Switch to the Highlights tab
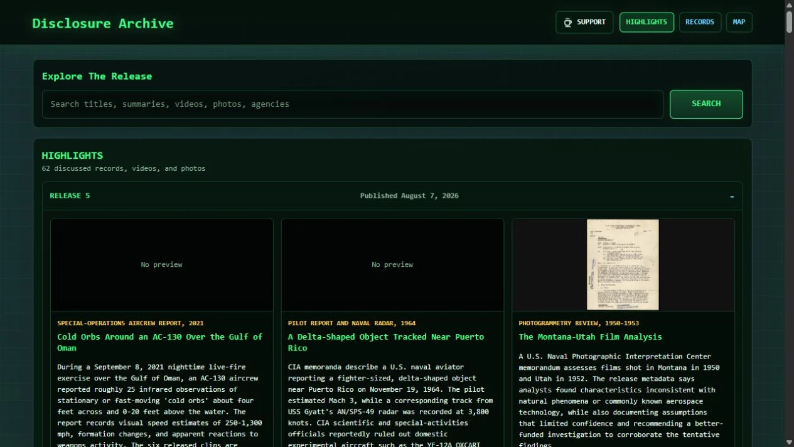This screenshot has height=447, width=794. [646, 22]
